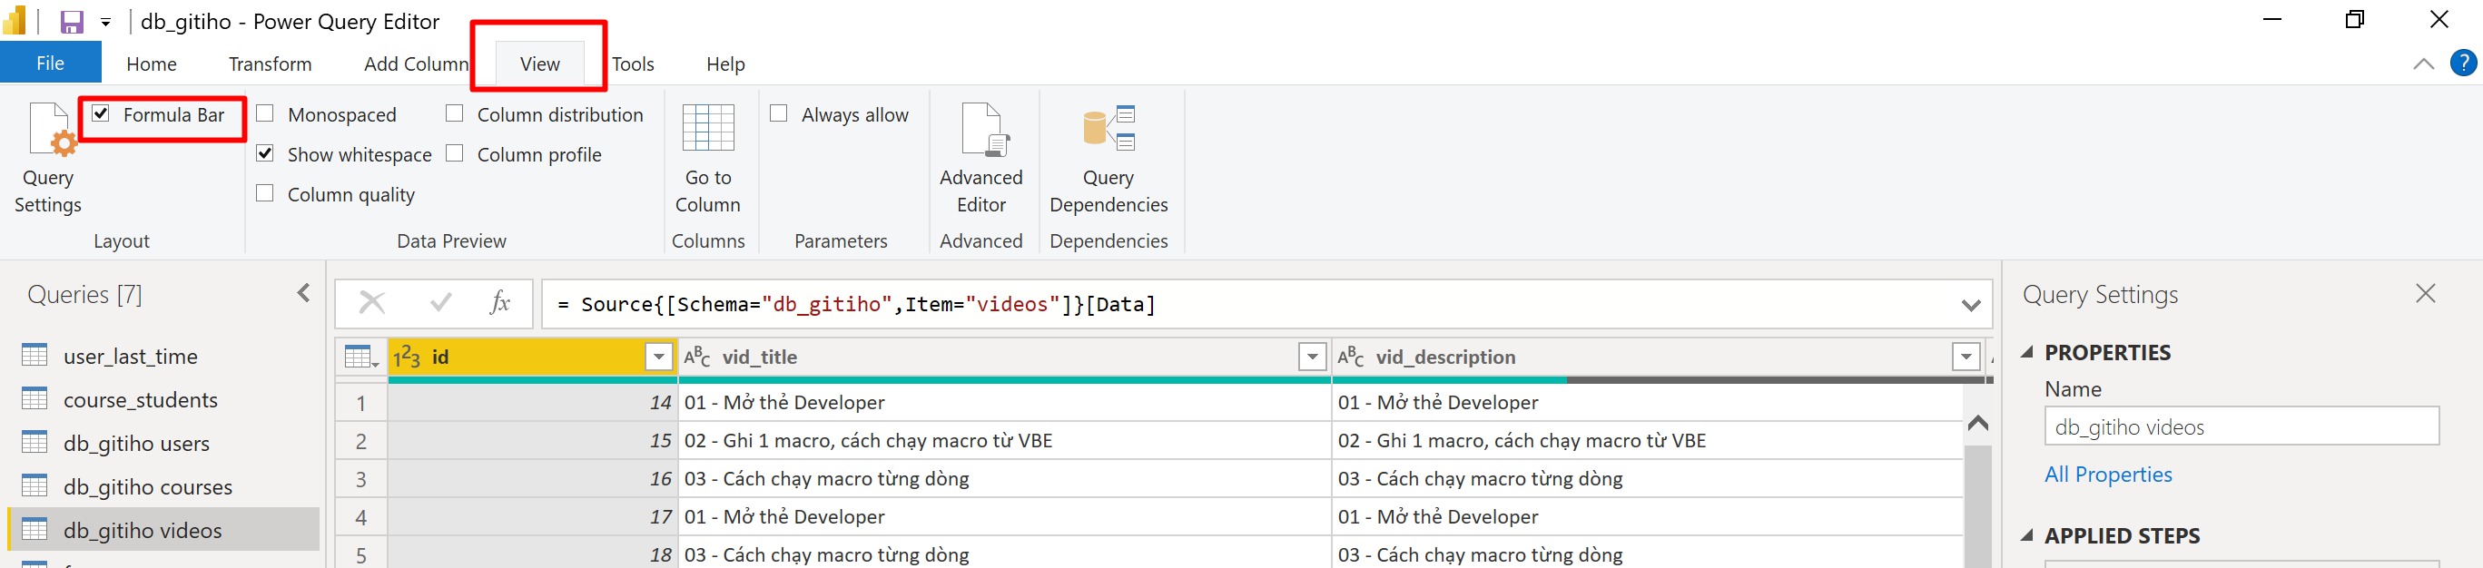Select row number 1 in the grid
The height and width of the screenshot is (568, 2483).
click(361, 403)
